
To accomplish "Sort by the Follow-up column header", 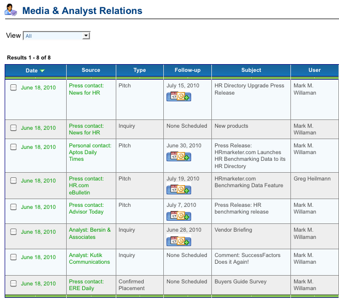I will coord(188,70).
